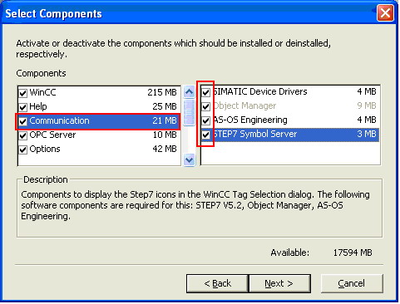
Task: Click the scroll down arrow of components list
Action: (190, 159)
